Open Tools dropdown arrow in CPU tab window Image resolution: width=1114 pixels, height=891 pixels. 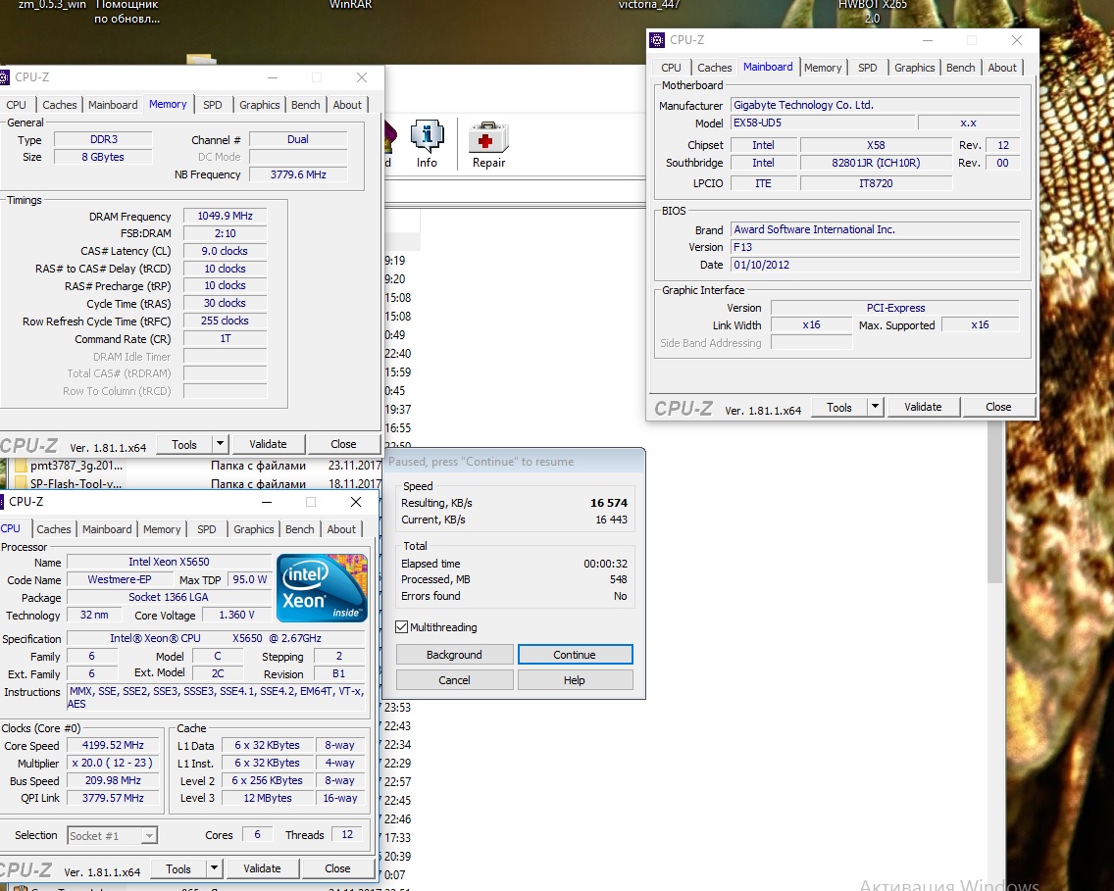pos(214,868)
